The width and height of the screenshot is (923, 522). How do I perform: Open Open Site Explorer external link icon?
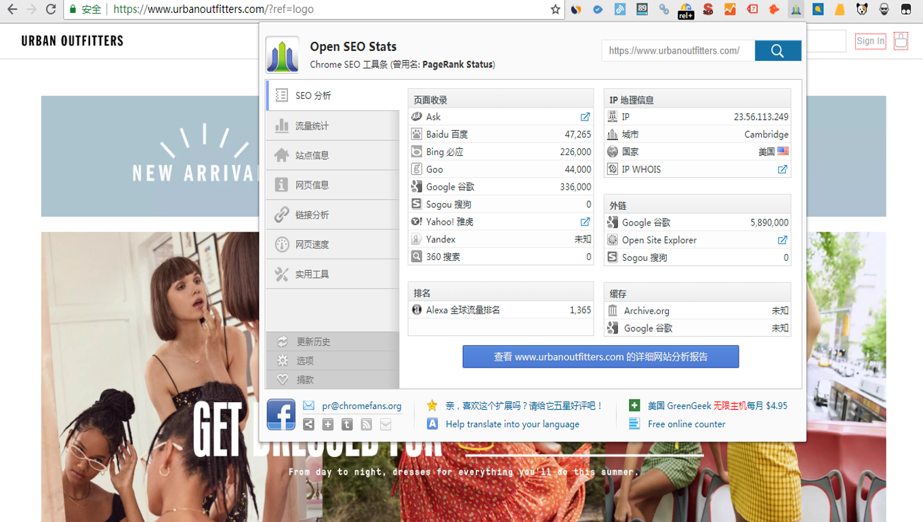coord(782,240)
